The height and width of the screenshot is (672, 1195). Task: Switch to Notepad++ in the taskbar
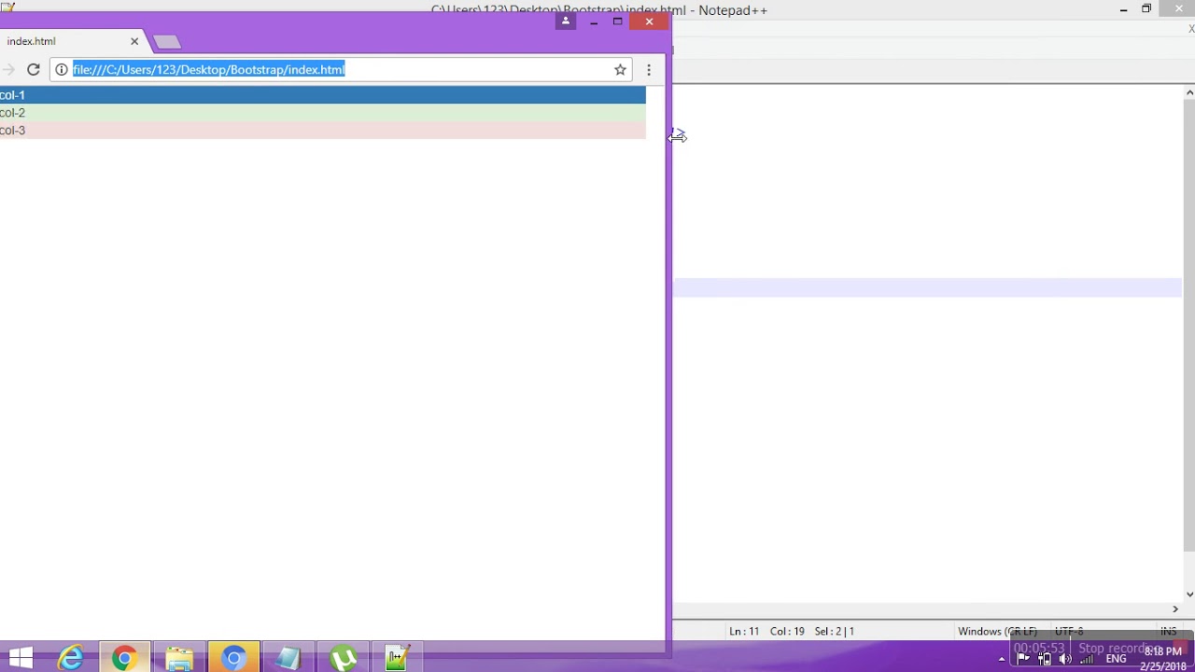click(x=398, y=658)
